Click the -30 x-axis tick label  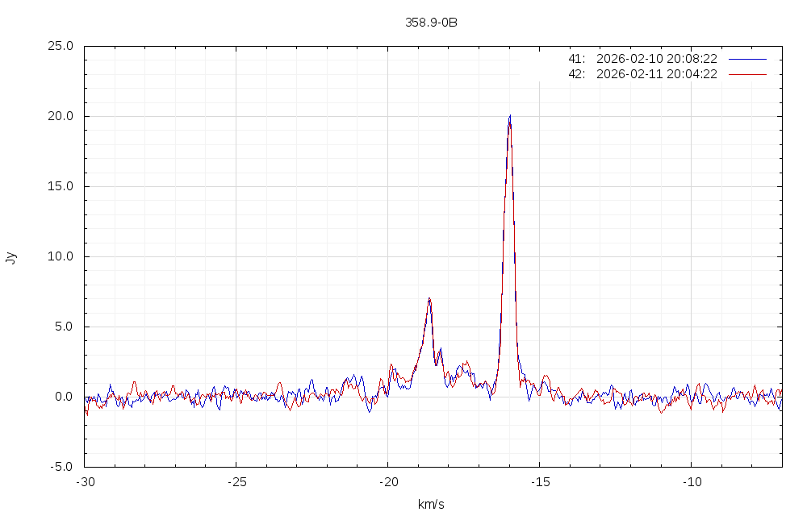coord(85,481)
